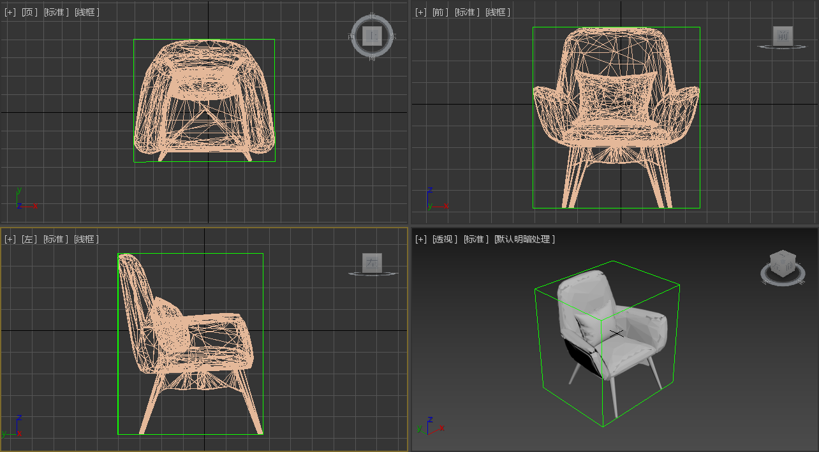
Task: Click the world axis tripod in the Front viewport
Action: 433,200
